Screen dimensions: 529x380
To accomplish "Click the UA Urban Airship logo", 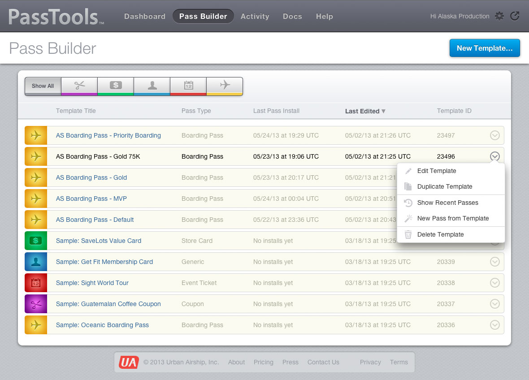I will [129, 362].
